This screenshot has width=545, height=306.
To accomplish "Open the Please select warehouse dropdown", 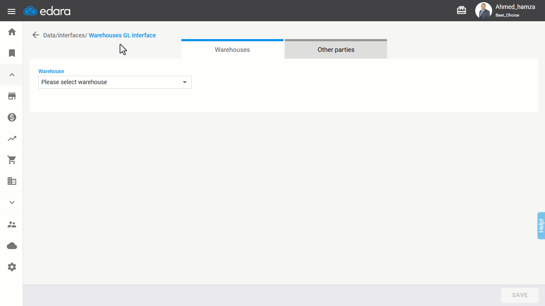I will pos(115,82).
